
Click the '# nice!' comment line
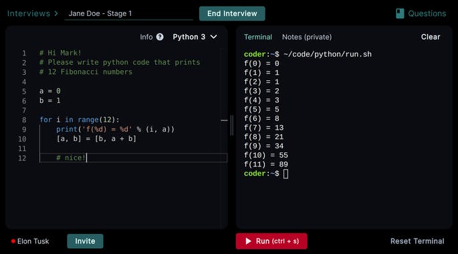pos(71,158)
